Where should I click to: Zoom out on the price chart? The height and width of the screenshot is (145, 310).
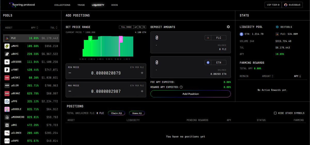[x=144, y=27]
